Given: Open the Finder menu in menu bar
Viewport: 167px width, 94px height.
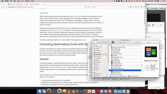Looking at the screenshot, I should pos(7,1).
